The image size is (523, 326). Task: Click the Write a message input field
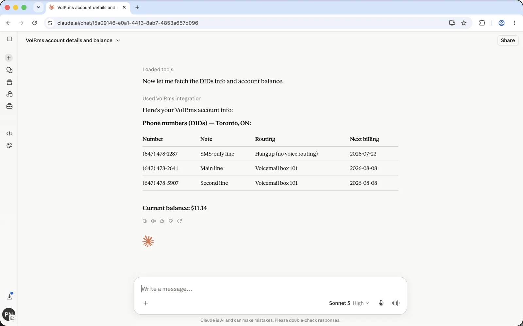270,289
